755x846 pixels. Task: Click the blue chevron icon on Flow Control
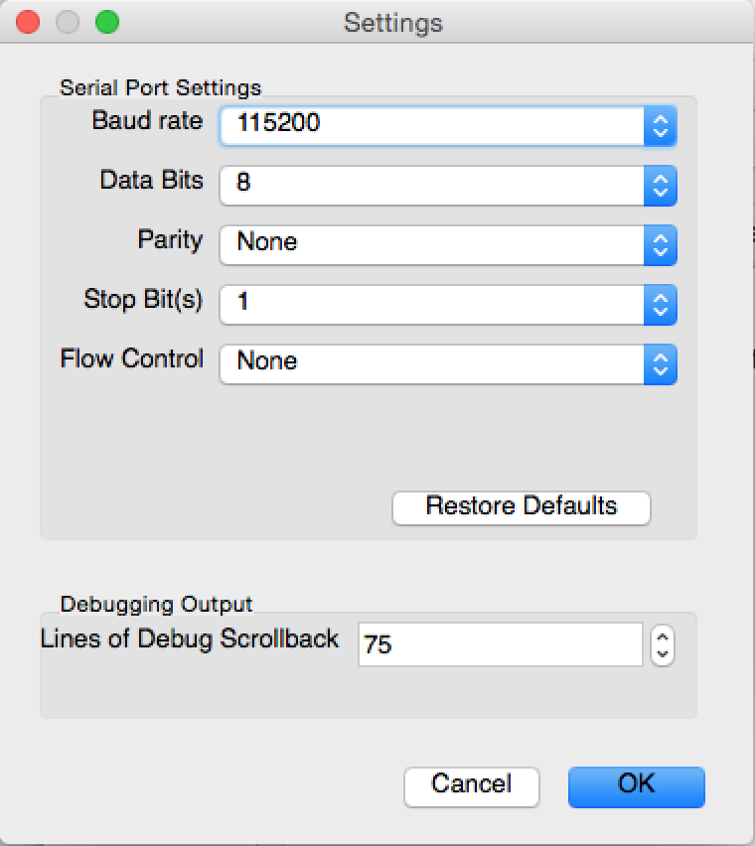[660, 363]
